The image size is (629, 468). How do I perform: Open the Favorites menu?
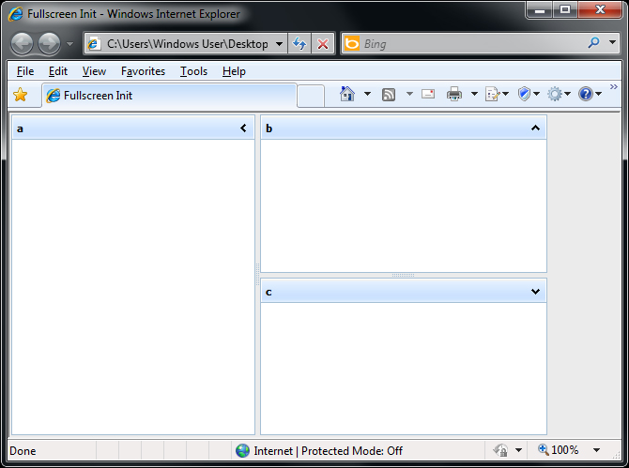(x=143, y=71)
